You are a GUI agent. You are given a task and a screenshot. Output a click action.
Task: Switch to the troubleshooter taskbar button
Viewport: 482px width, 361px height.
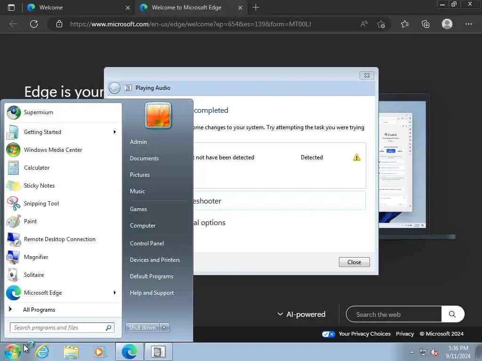click(x=158, y=352)
